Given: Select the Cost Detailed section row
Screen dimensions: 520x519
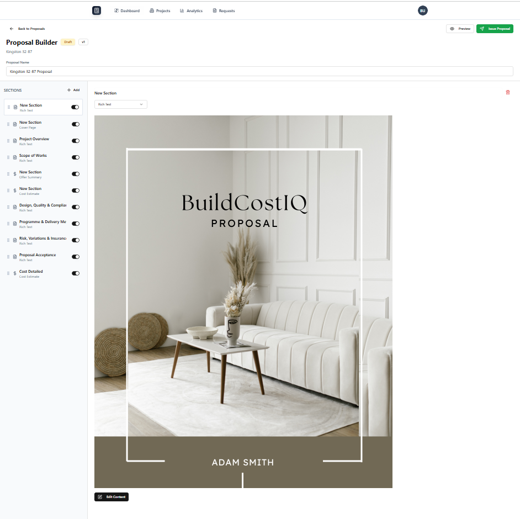Looking at the screenshot, I should pos(43,274).
